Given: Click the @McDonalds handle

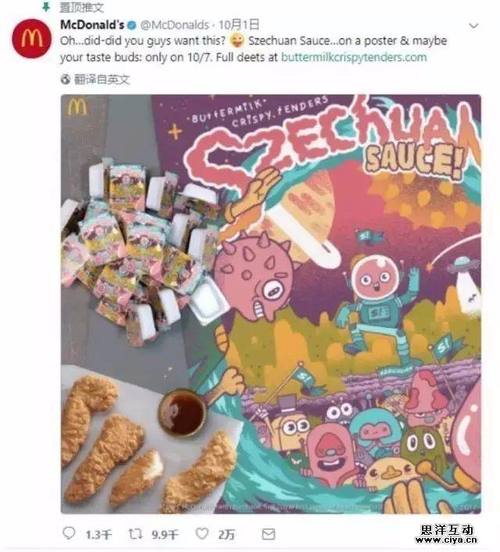Looking at the screenshot, I should click(x=175, y=25).
